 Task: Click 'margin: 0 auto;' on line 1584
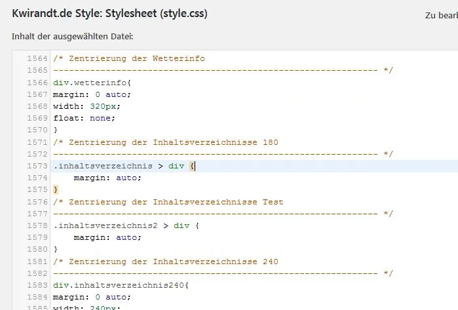92,297
